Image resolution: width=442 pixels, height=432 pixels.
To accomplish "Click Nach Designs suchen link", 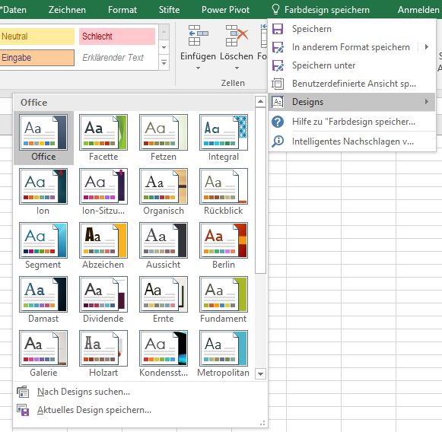I will 84,392.
